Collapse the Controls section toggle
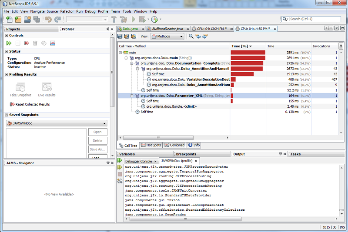The image size is (348, 232). click(x=7, y=35)
